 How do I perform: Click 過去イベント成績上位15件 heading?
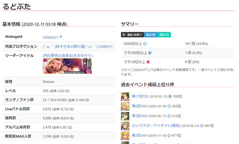pos(147,84)
